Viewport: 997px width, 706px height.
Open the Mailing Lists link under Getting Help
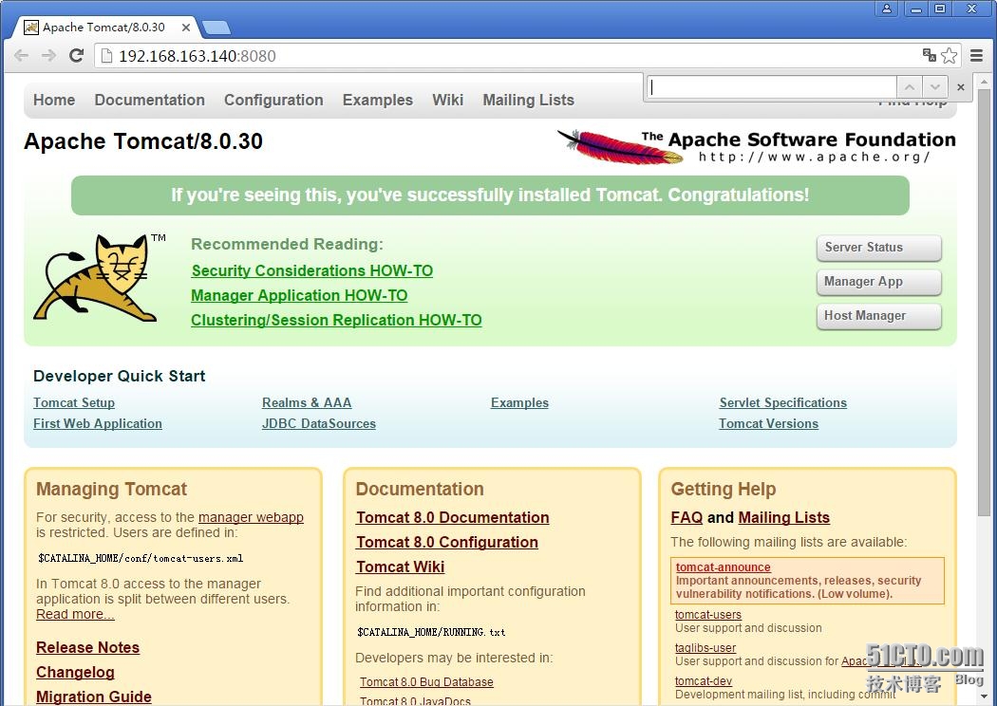pyautogui.click(x=783, y=517)
